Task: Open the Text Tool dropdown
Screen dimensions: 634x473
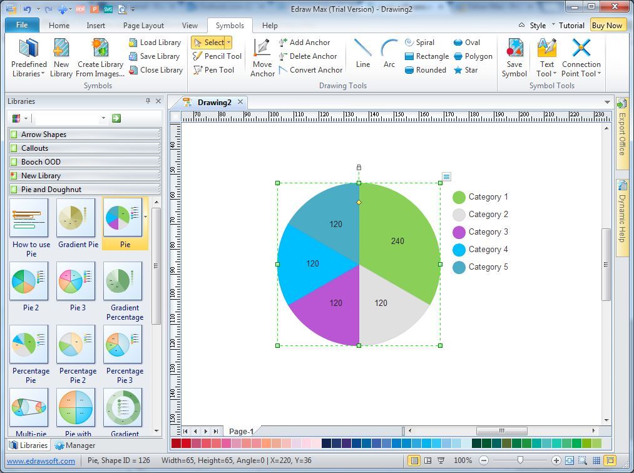Action: (x=555, y=73)
